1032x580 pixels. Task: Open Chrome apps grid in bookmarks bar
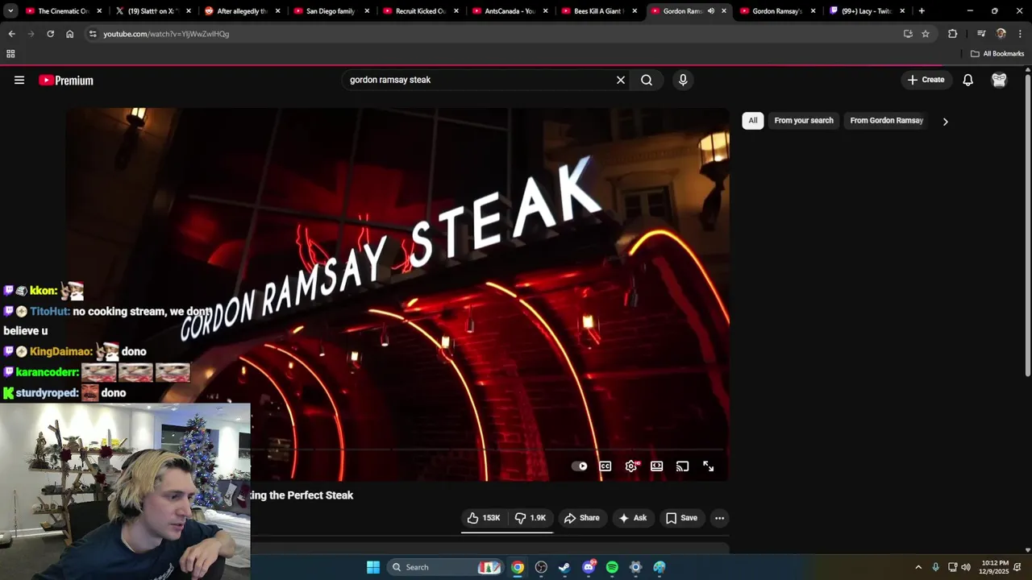tap(10, 54)
